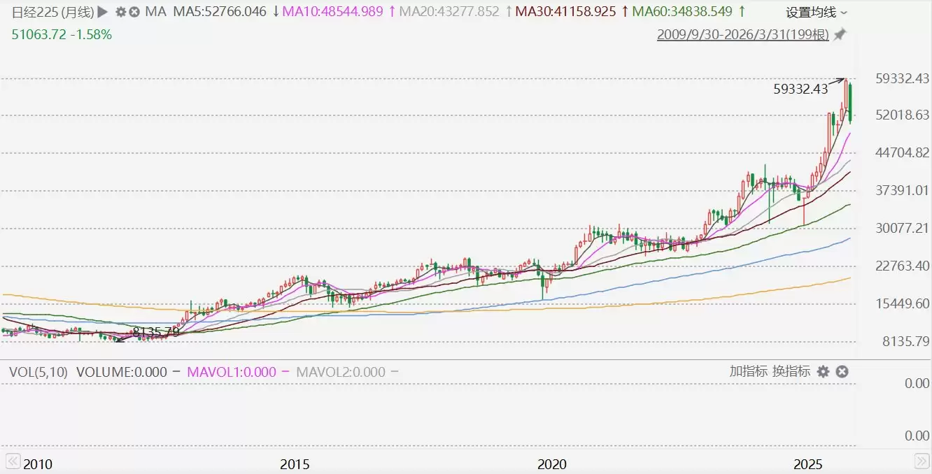Click 换指标 to switch indicator
932x474 pixels.
pyautogui.click(x=791, y=371)
